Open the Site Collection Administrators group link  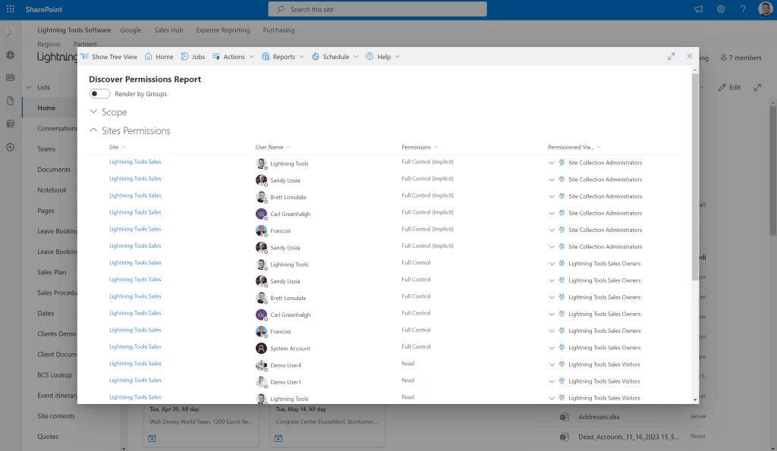click(605, 162)
